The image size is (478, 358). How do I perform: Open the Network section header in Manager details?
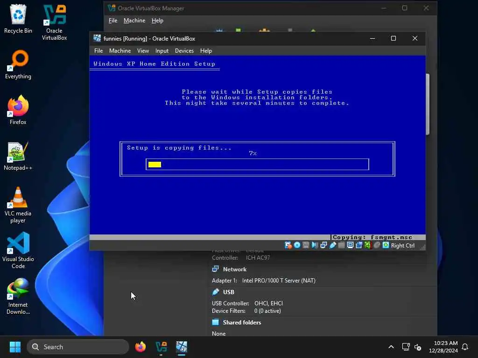(235, 269)
